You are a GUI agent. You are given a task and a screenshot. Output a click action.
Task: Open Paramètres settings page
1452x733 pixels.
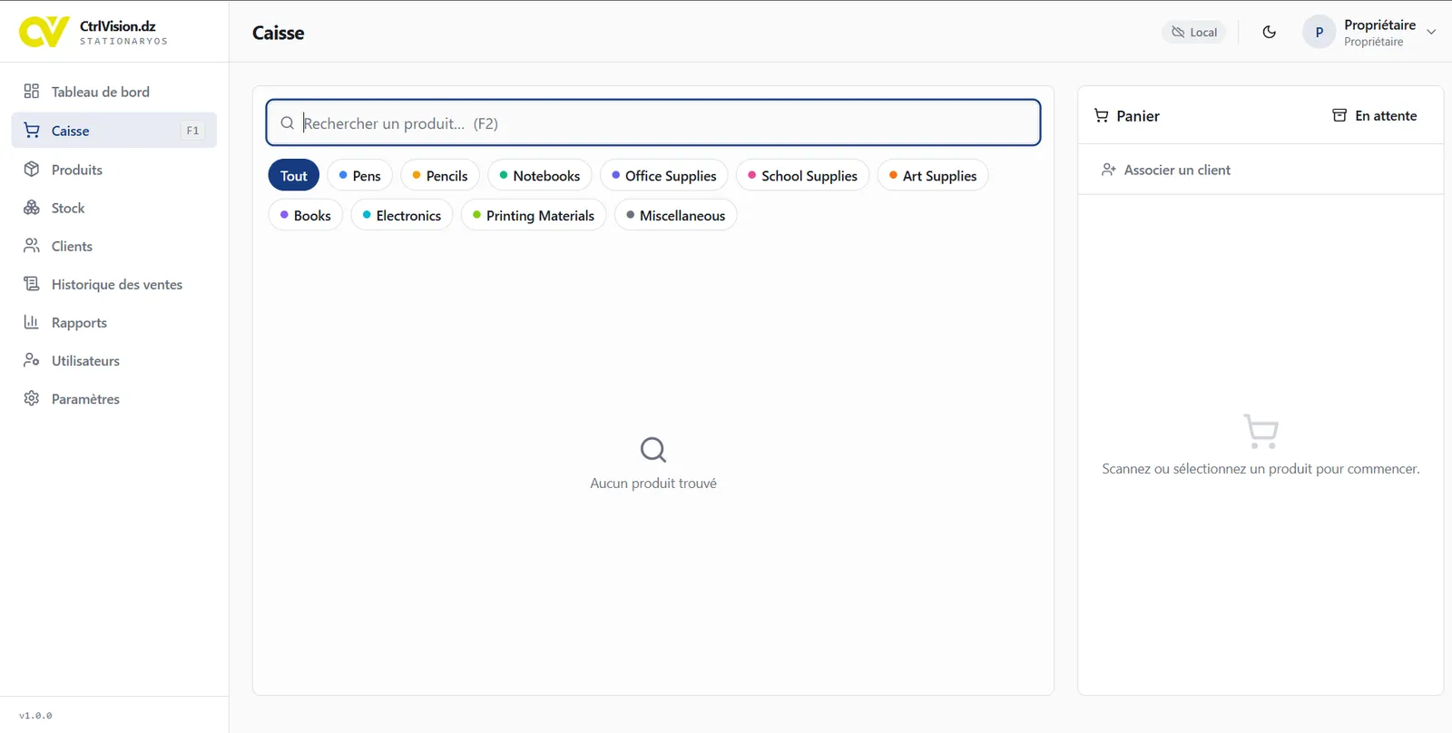click(x=114, y=398)
